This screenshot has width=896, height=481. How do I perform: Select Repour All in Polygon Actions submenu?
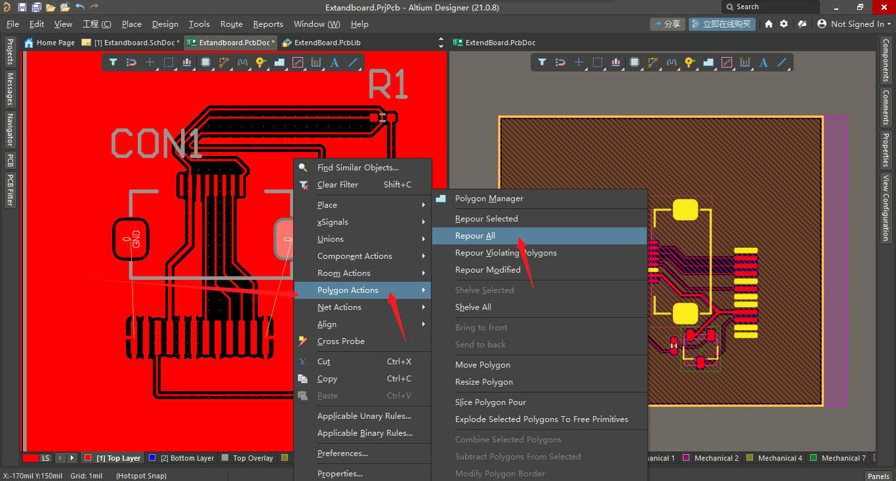pos(539,235)
